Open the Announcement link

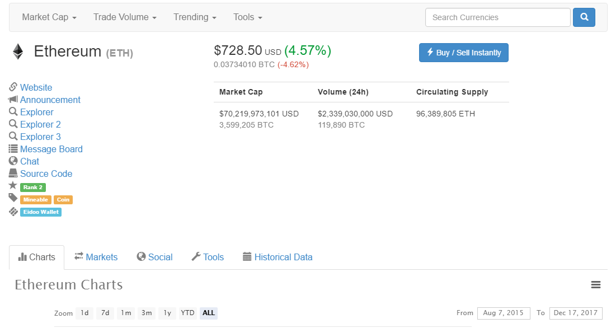click(x=50, y=100)
